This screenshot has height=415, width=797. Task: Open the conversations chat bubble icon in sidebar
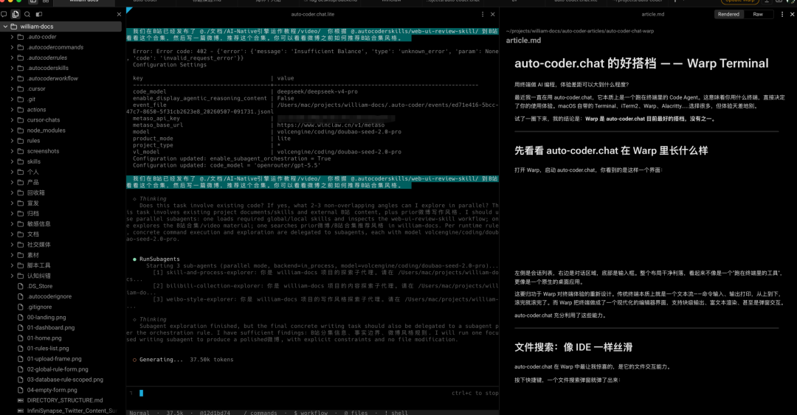click(4, 14)
